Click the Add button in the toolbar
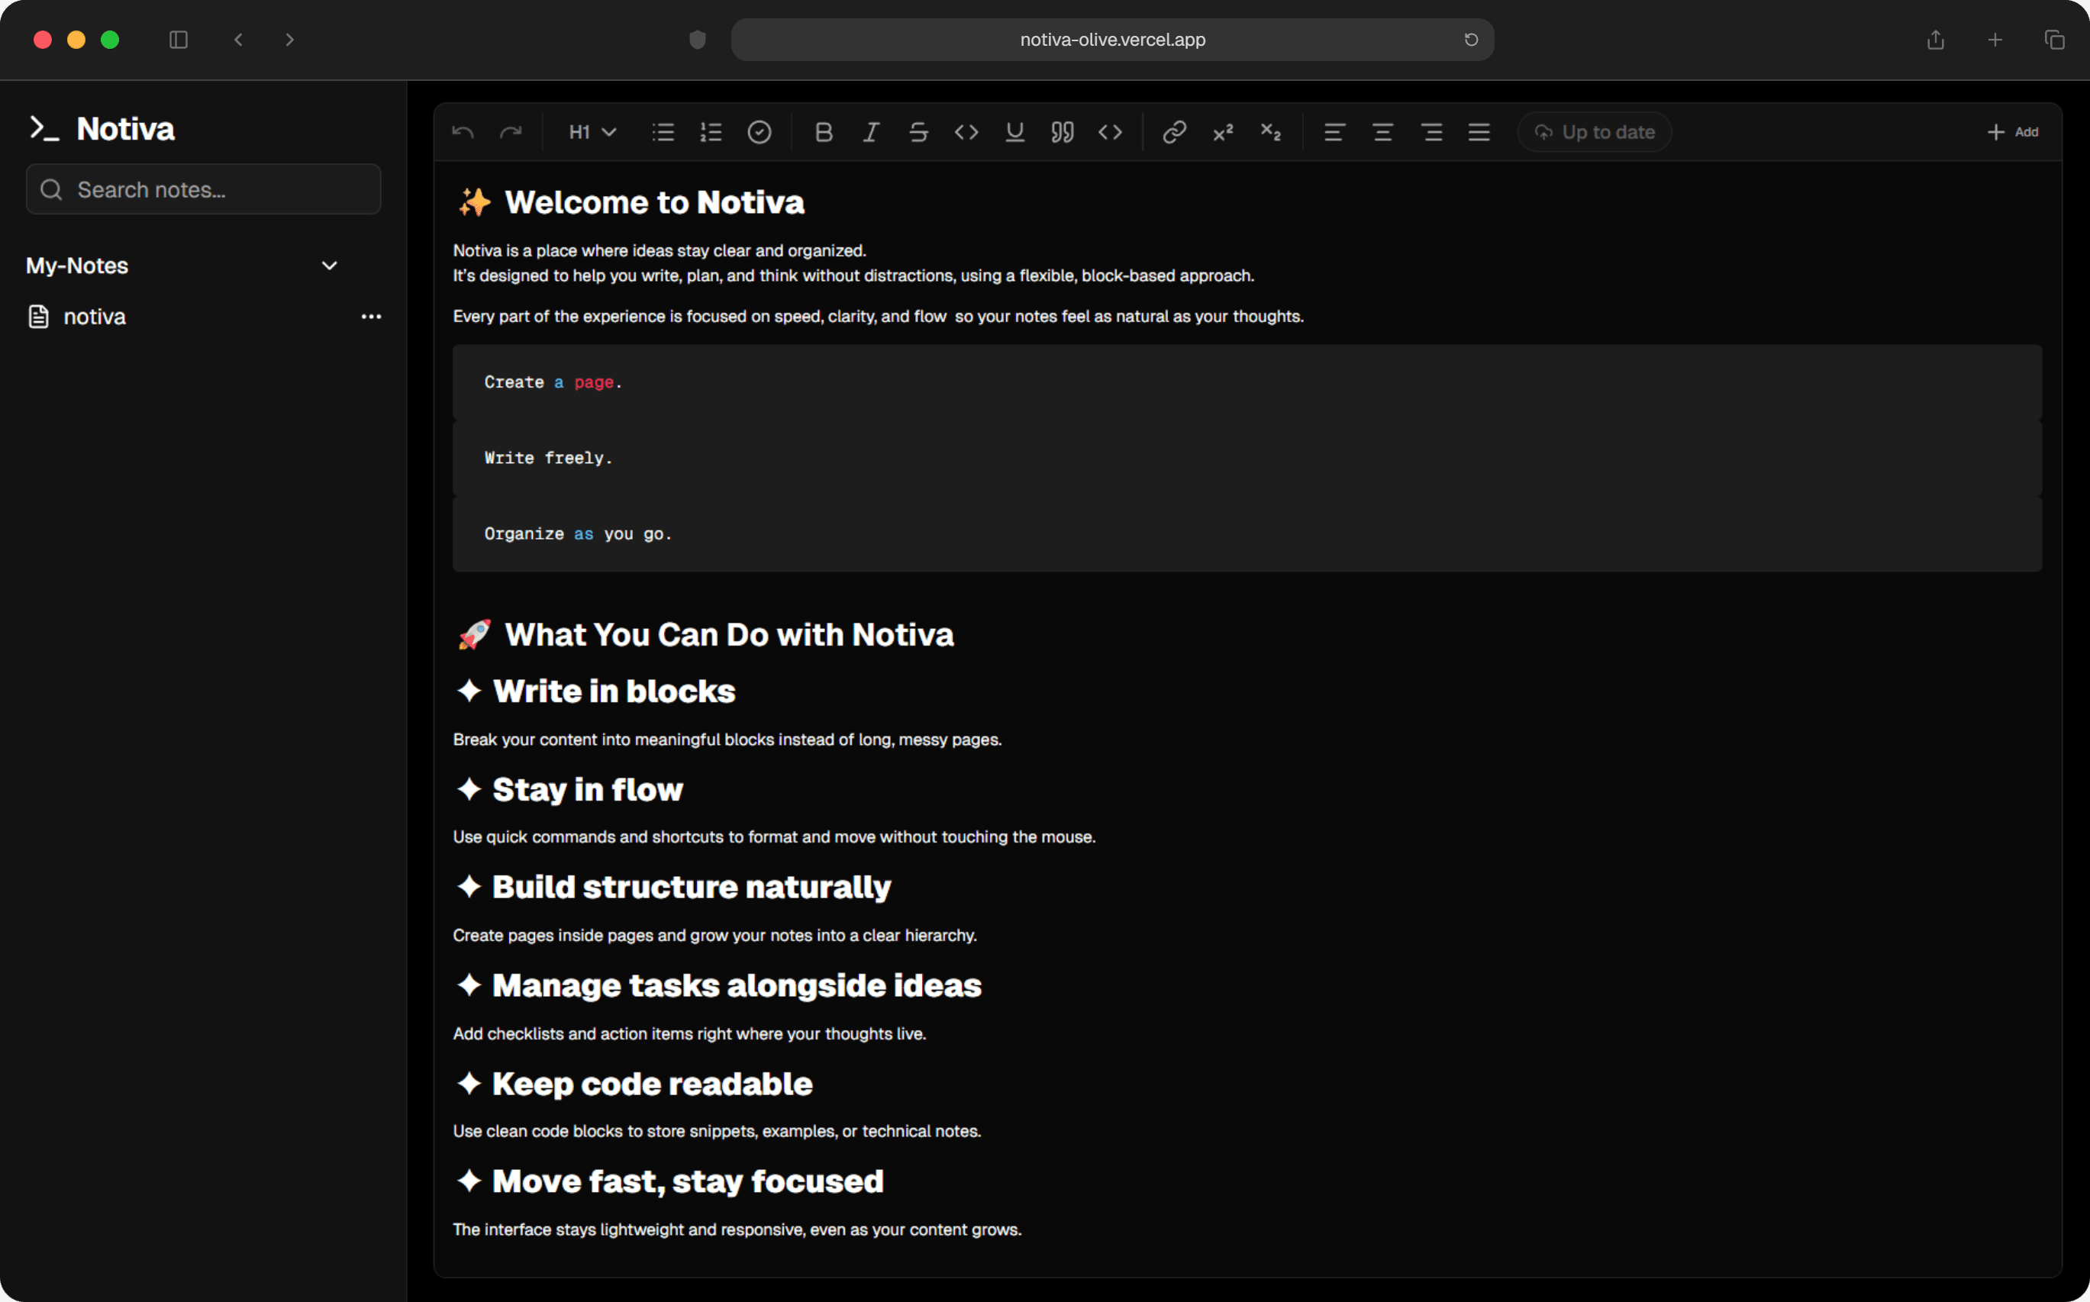 2012,132
